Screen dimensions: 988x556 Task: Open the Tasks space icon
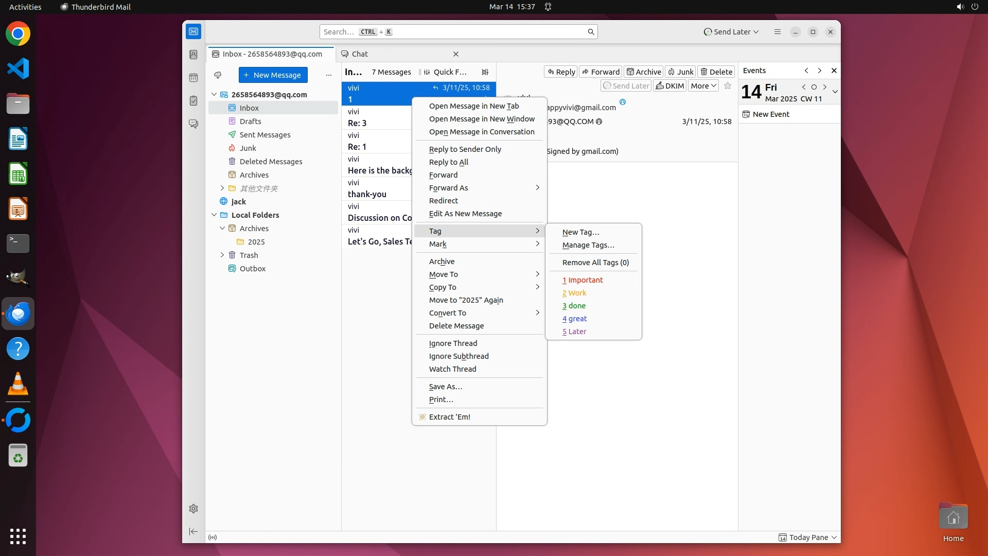(193, 101)
